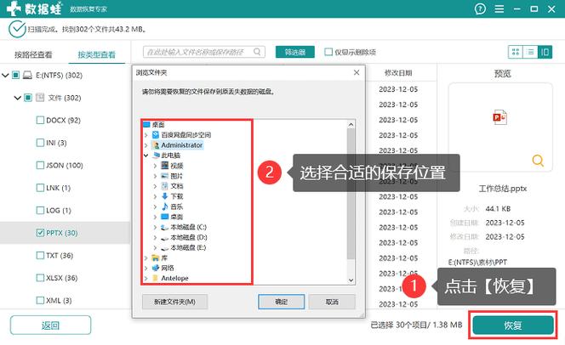Open the help question mark icon
Image resolution: width=565 pixels, height=345 pixels.
(480, 8)
